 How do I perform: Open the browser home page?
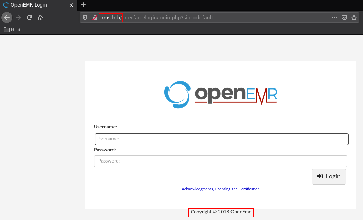pos(40,18)
